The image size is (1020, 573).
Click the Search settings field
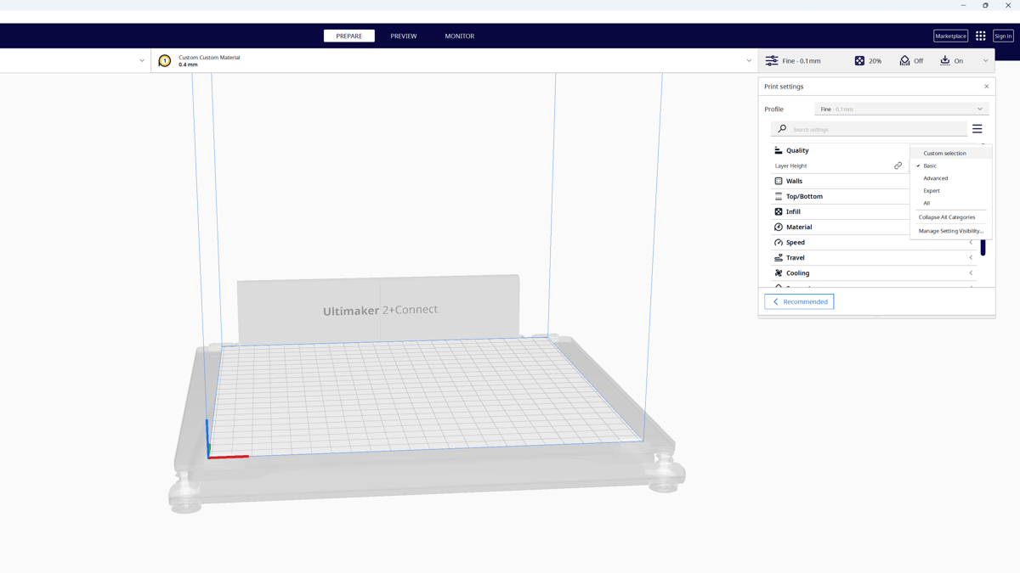click(869, 129)
